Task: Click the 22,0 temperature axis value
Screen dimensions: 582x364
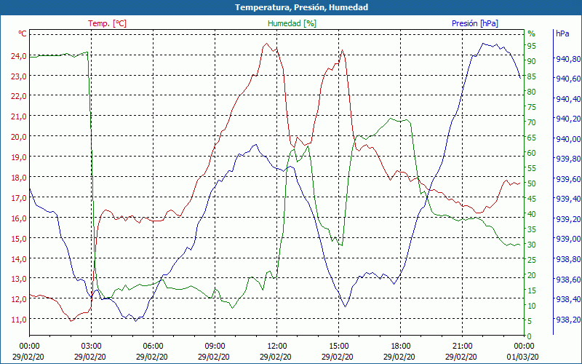Action: [x=20, y=96]
